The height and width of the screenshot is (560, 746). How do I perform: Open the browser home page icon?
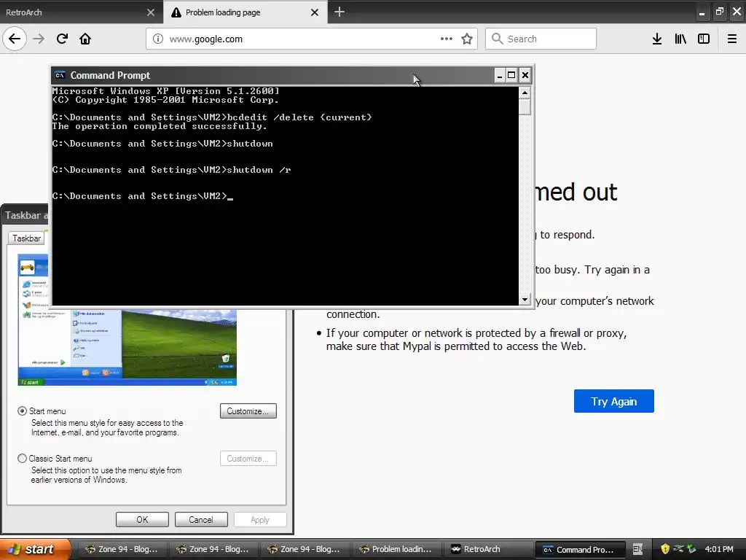click(x=85, y=39)
